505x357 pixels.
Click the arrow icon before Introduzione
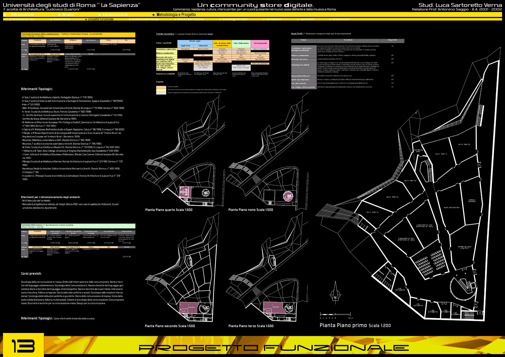[x=5, y=15]
